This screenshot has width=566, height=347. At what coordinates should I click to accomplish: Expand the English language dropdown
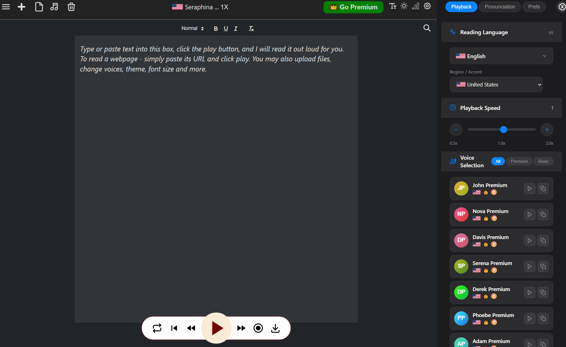click(501, 56)
